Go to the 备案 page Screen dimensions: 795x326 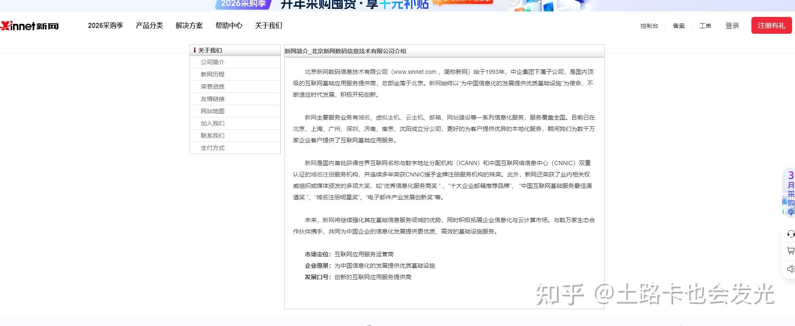pyautogui.click(x=679, y=26)
